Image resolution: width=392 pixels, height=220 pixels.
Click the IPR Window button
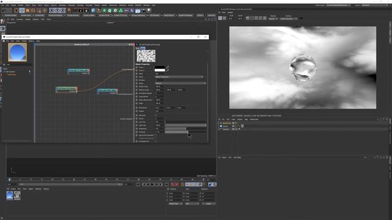(x=154, y=15)
